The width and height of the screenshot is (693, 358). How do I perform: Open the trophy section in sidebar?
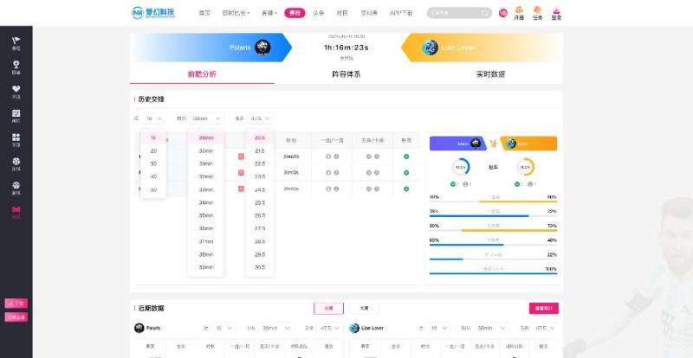pyautogui.click(x=16, y=65)
